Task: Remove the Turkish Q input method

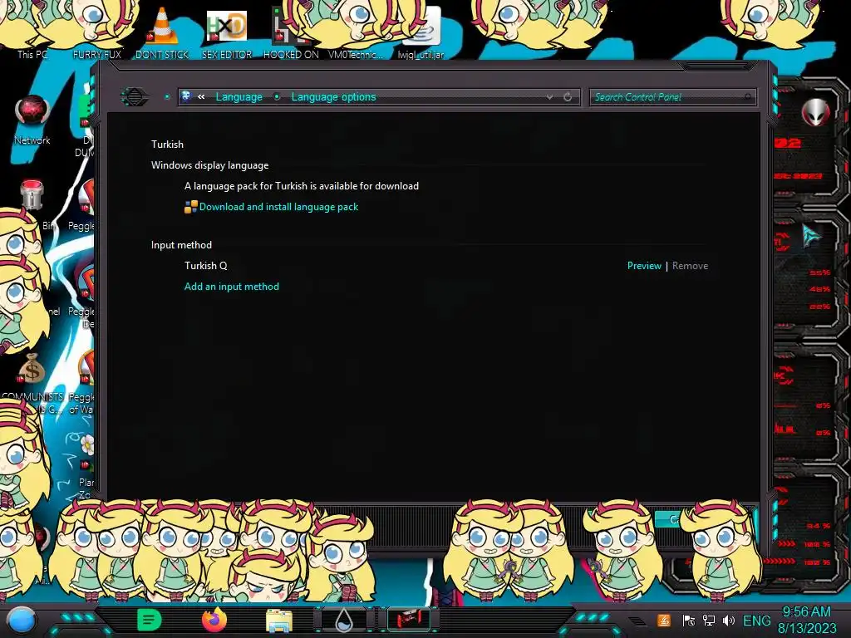Action: tap(690, 266)
